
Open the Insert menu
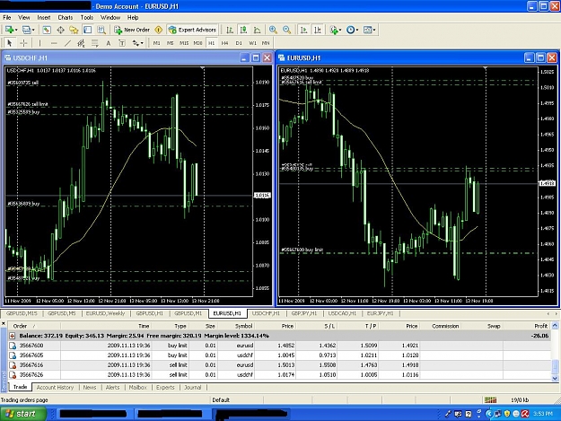(x=44, y=18)
